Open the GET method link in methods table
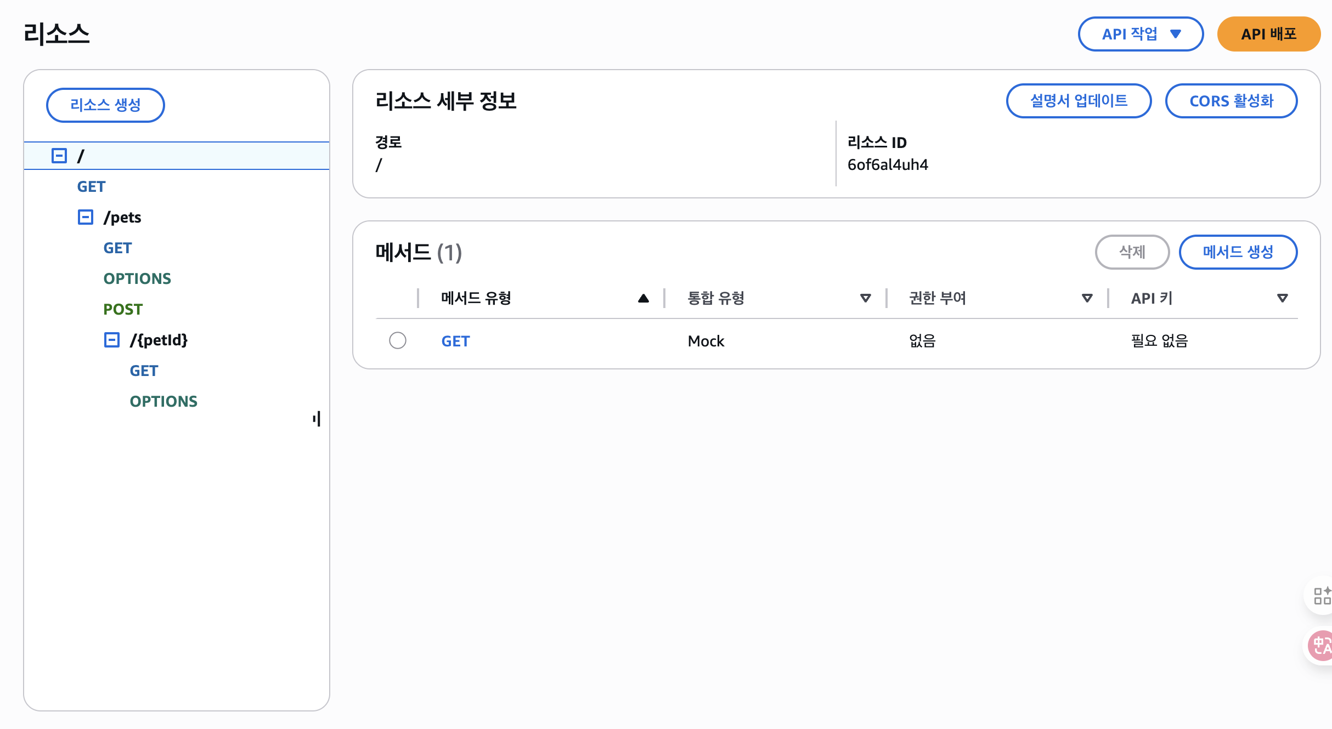This screenshot has height=729, width=1332. pyautogui.click(x=455, y=340)
